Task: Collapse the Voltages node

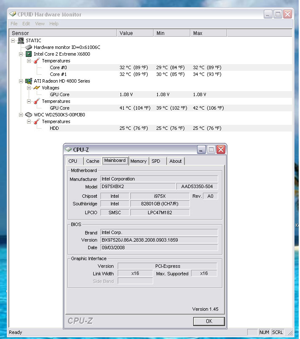Action: pyautogui.click(x=29, y=88)
